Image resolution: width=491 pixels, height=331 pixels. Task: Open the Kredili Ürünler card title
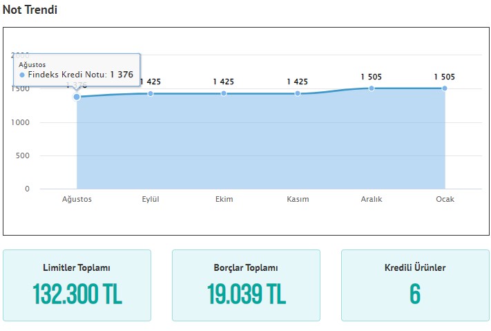point(415,268)
